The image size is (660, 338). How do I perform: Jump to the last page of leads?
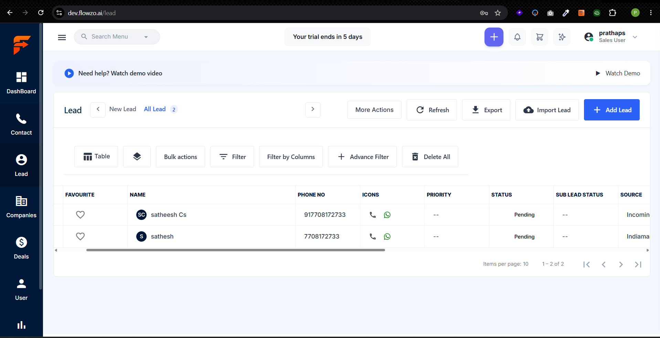coord(638,264)
